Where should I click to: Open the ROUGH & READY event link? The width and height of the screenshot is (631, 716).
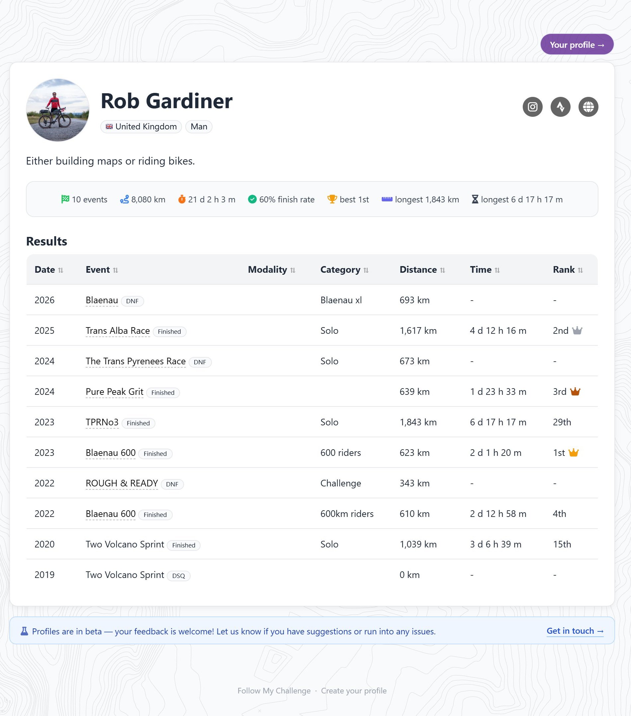[x=122, y=483]
